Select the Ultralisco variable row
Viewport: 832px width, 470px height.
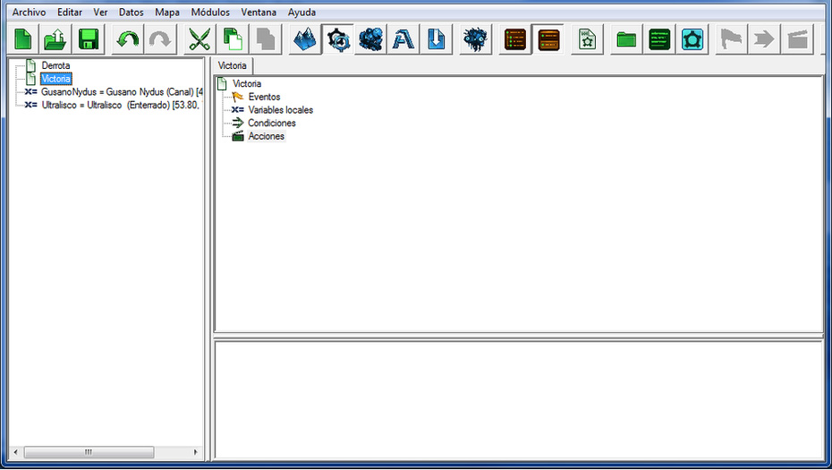(120, 105)
